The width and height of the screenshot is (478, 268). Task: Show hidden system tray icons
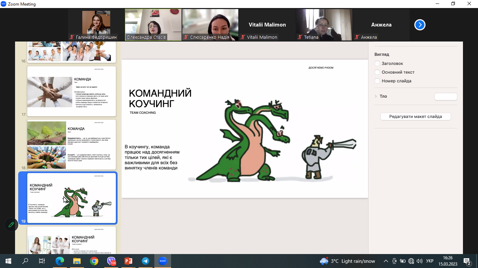pyautogui.click(x=386, y=261)
